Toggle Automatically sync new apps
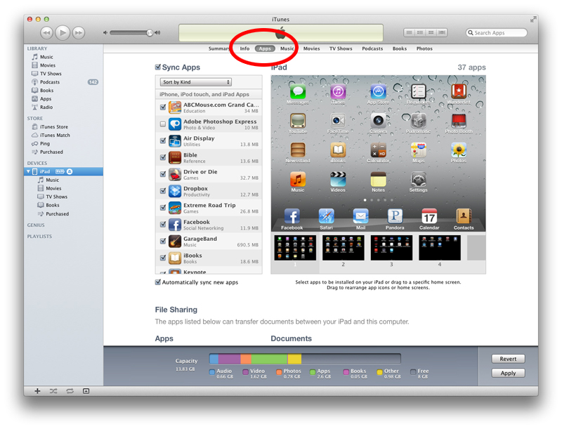 tap(157, 282)
